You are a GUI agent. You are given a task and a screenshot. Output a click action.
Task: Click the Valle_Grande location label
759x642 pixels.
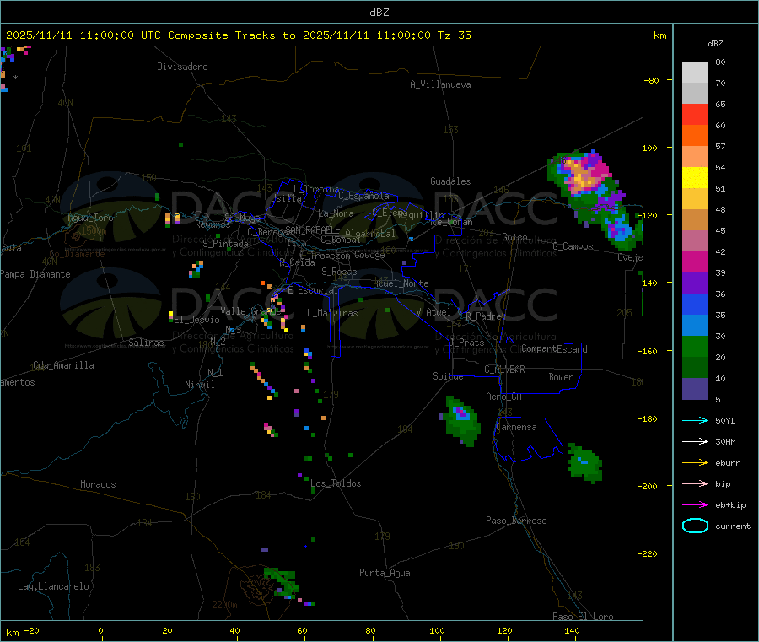[250, 311]
